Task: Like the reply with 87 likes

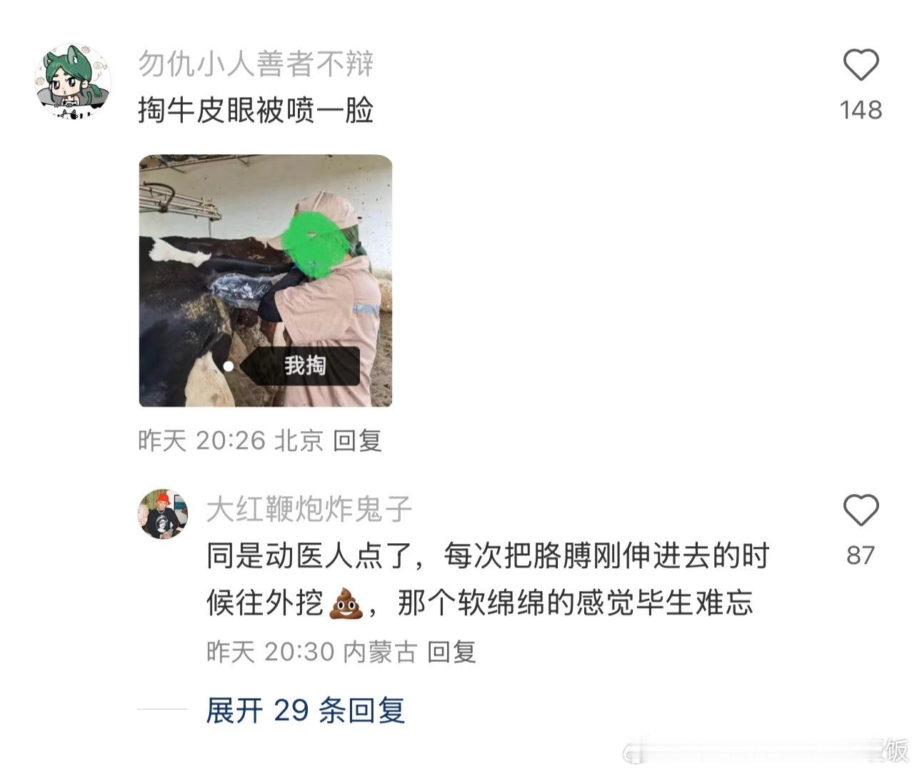Action: coord(861,510)
